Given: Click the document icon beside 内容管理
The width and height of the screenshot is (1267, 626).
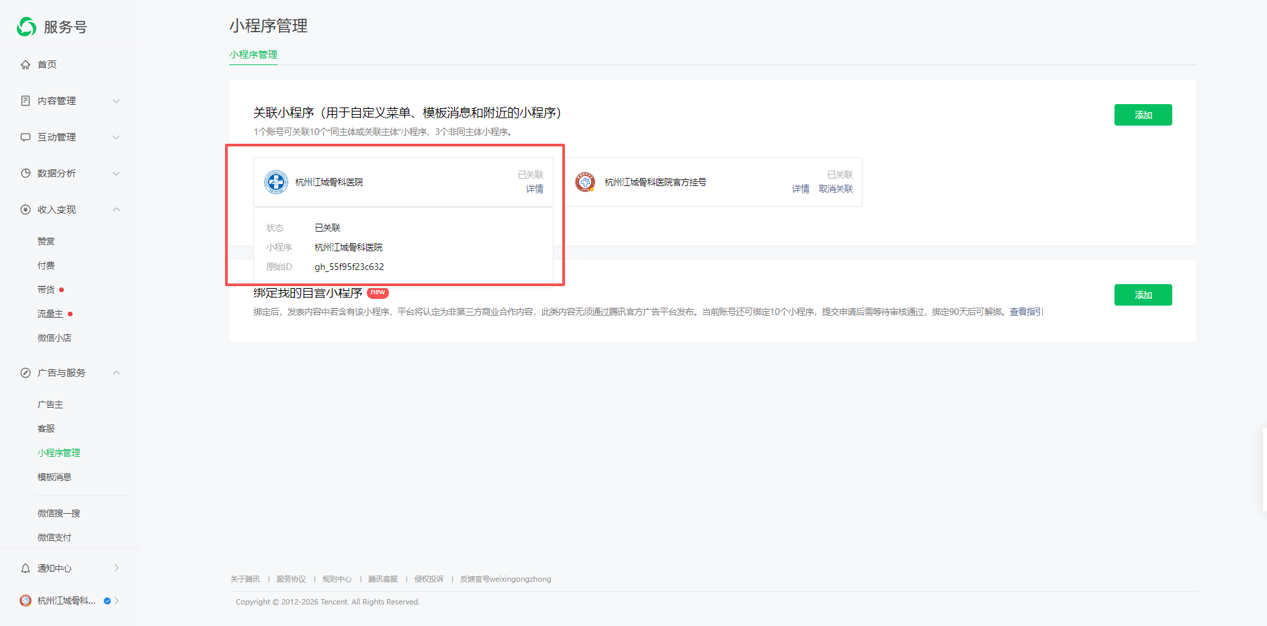Looking at the screenshot, I should (26, 101).
